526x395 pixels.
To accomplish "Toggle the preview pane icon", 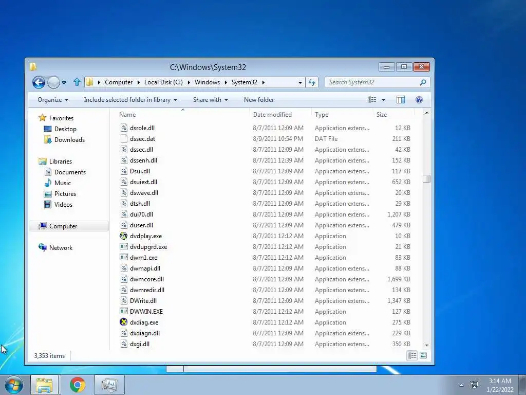I will 401,100.
